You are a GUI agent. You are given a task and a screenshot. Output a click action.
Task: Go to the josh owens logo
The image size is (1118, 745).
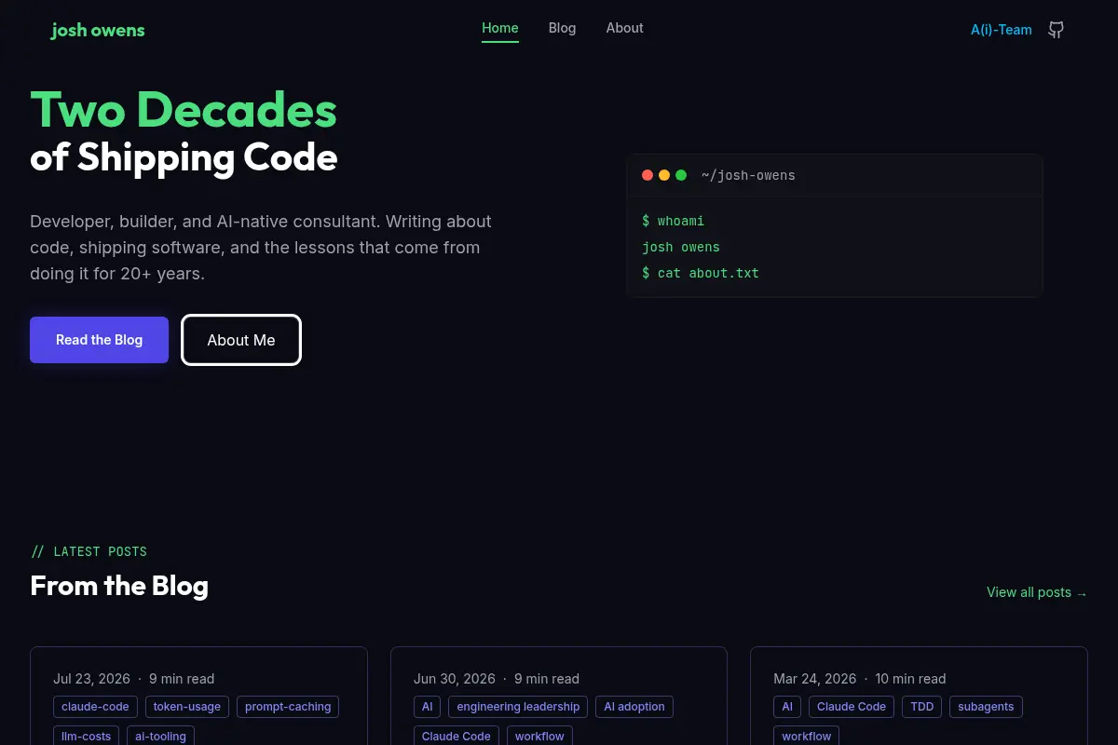pos(98,30)
